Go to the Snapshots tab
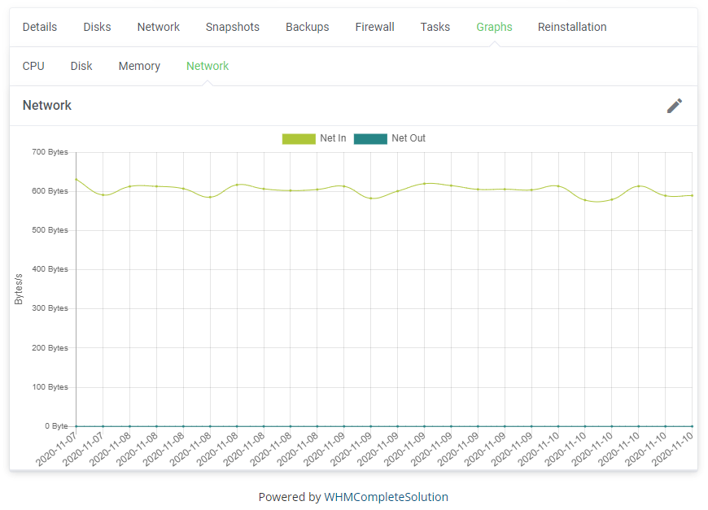 click(x=232, y=27)
